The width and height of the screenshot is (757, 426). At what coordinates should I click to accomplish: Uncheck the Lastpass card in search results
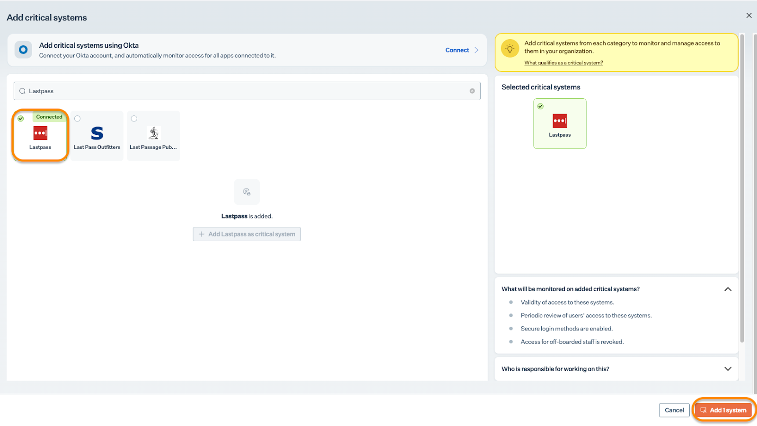click(21, 119)
